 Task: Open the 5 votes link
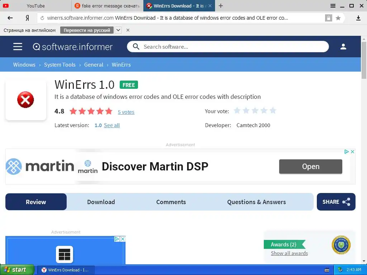[126, 112]
